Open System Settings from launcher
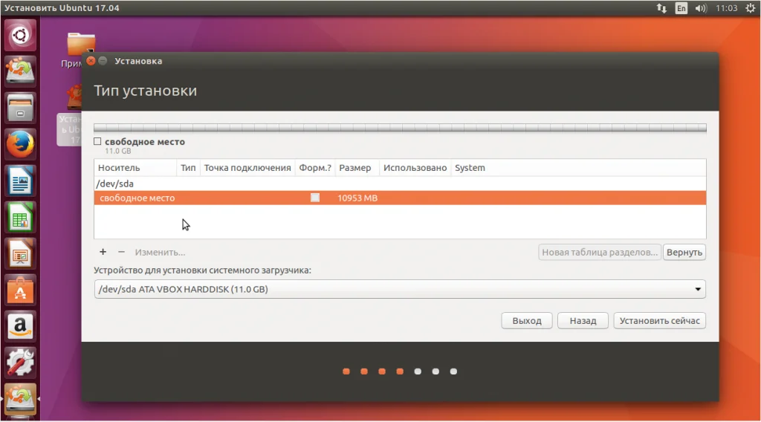The width and height of the screenshot is (761, 422). [x=20, y=363]
